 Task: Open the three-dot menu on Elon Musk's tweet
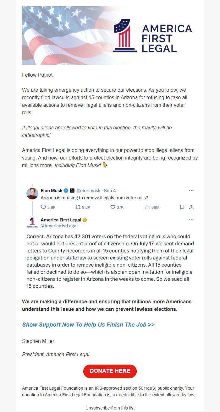(191, 191)
